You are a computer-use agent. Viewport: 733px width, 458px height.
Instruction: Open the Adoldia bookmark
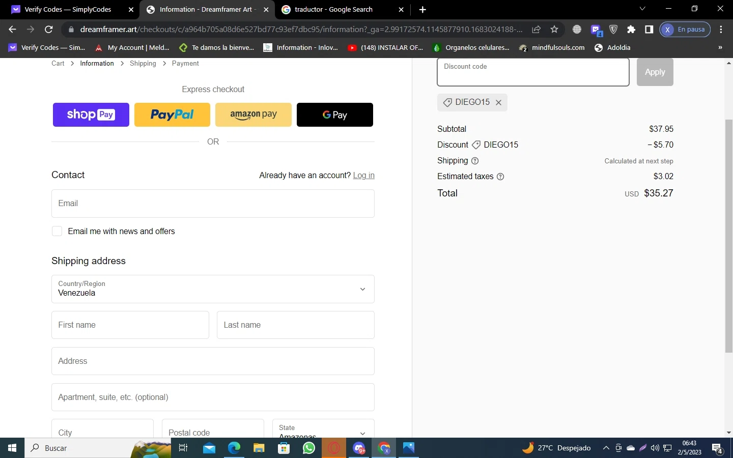612,47
